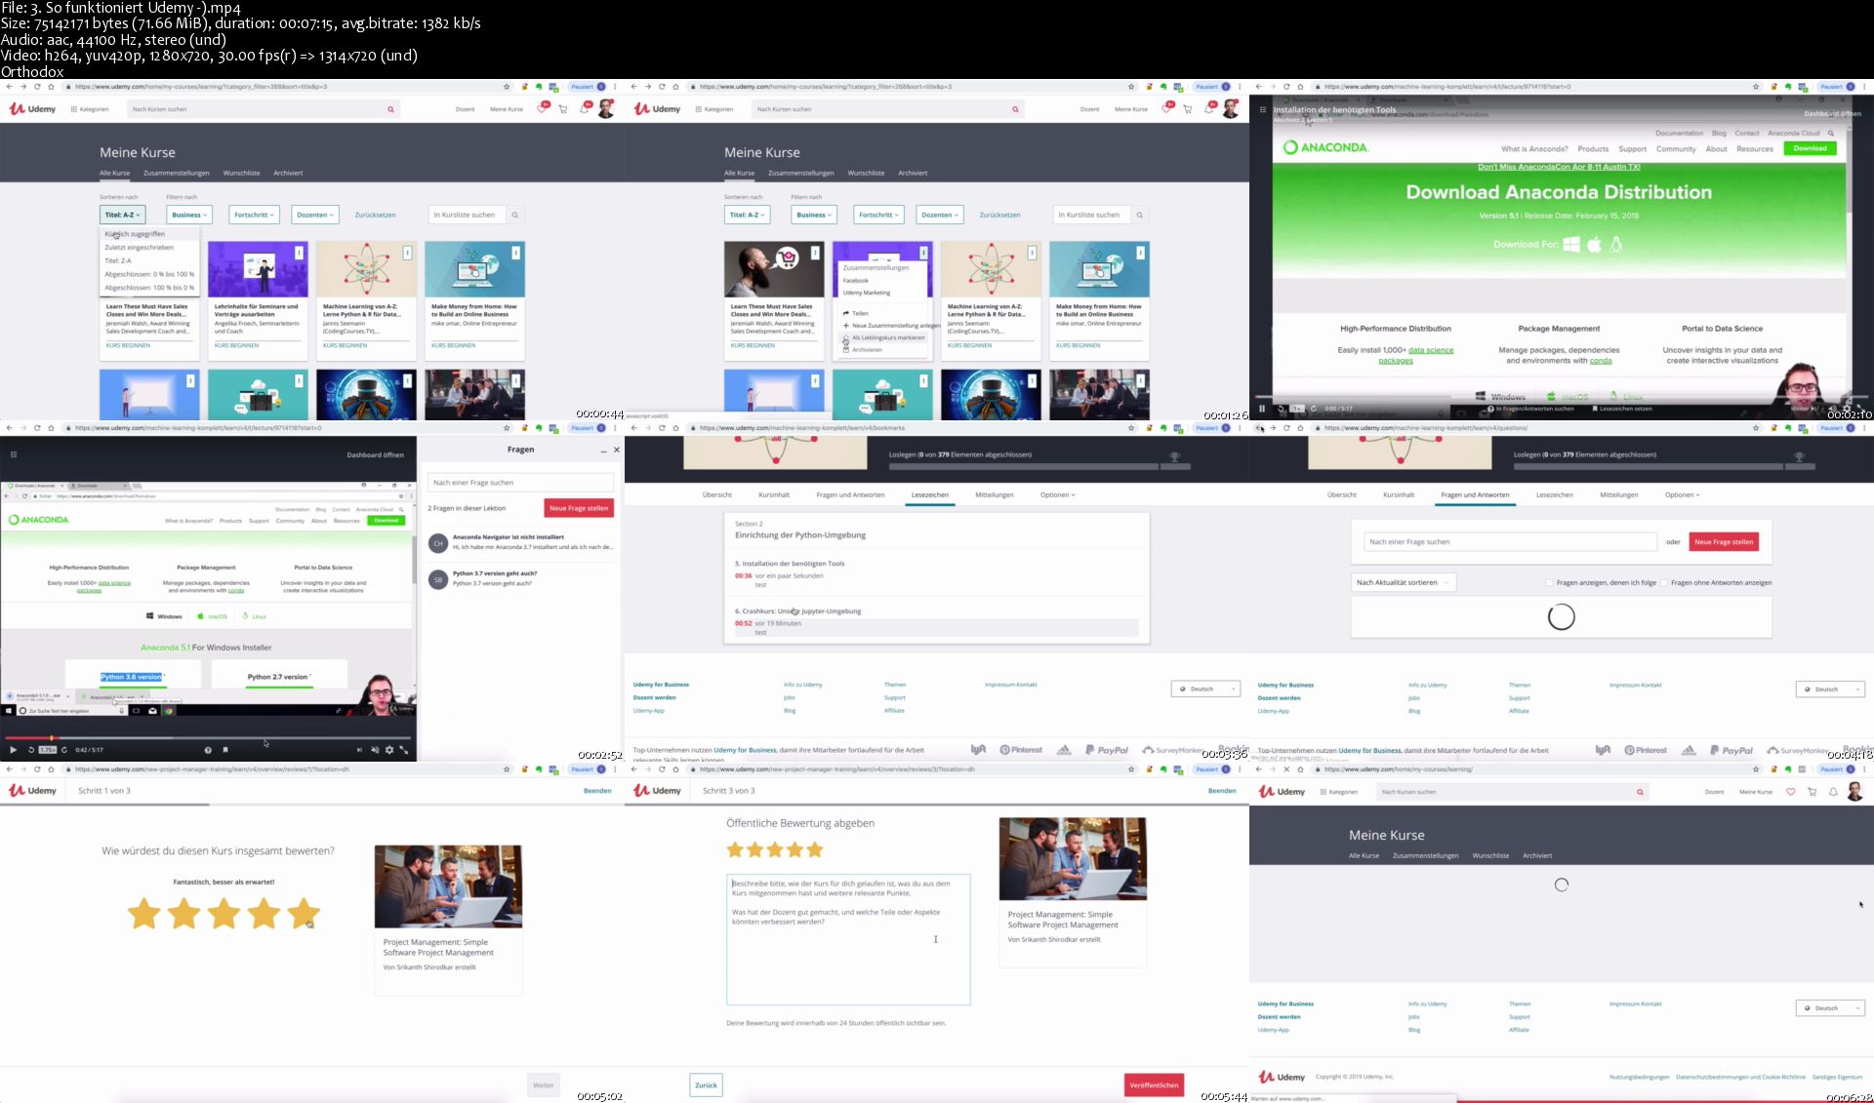The height and width of the screenshot is (1103, 1874).
Task: Click the question mark icon in the video player
Action: pos(208,750)
